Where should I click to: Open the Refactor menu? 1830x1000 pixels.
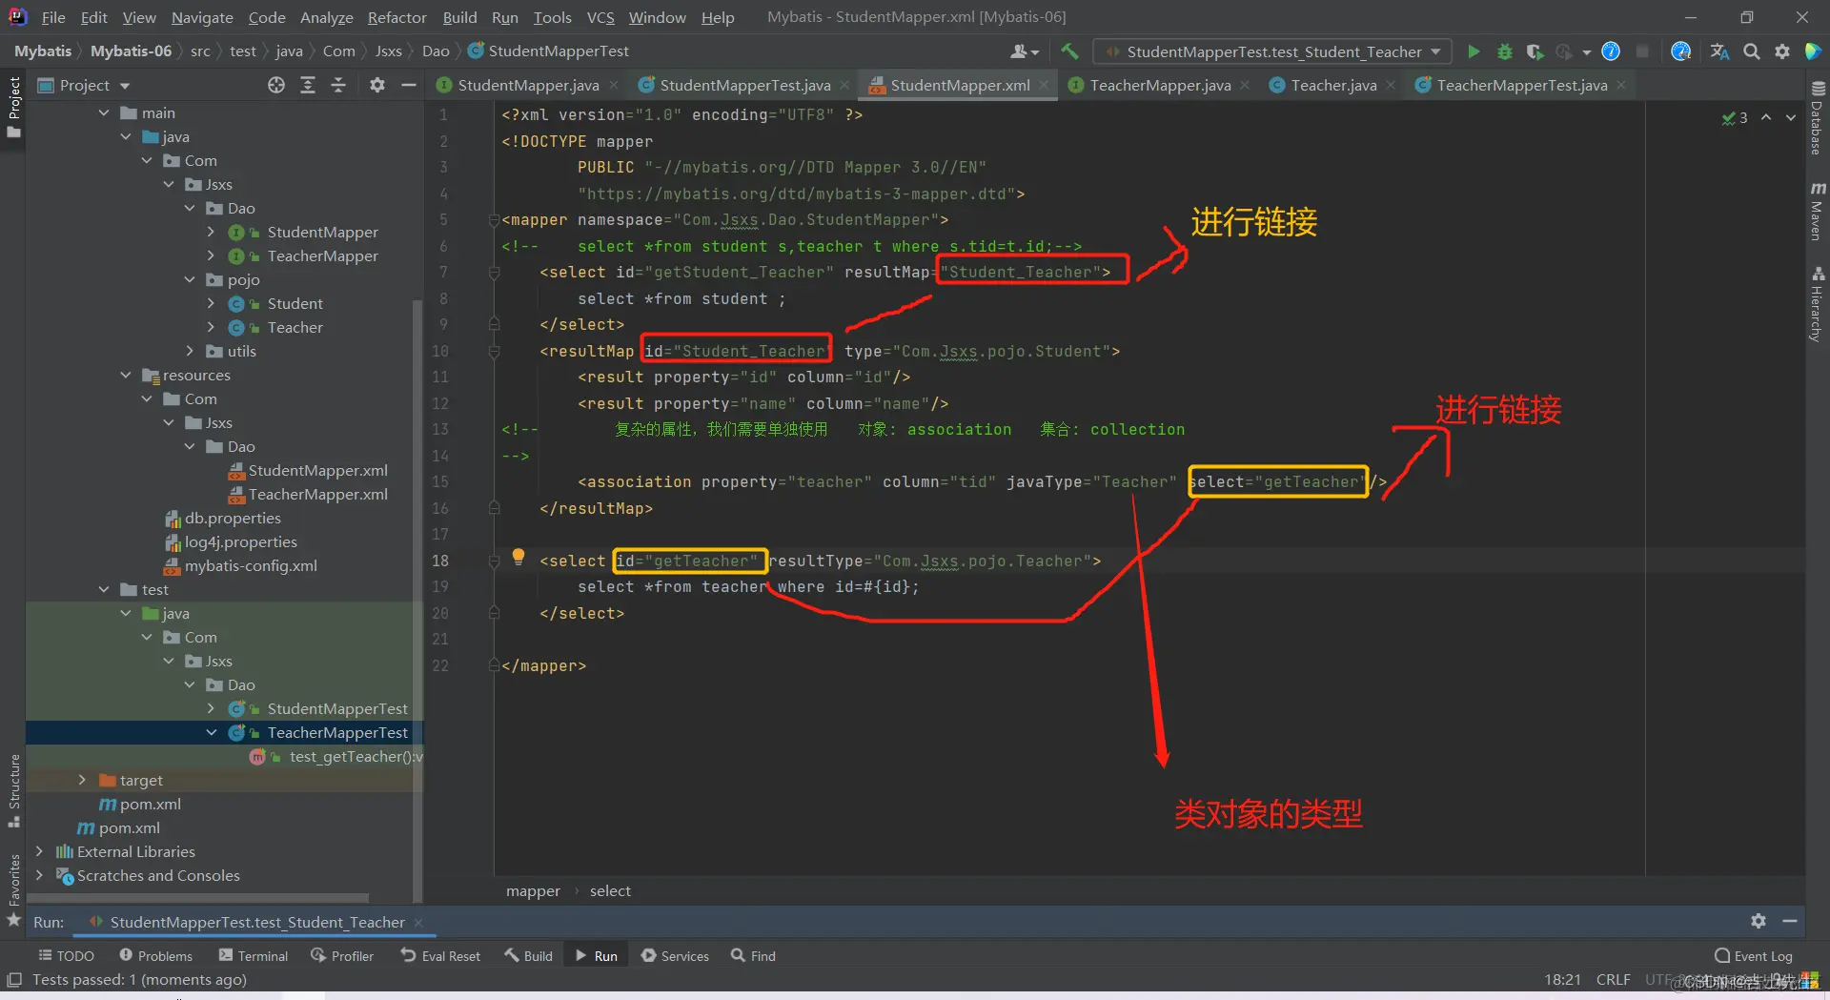[396, 17]
